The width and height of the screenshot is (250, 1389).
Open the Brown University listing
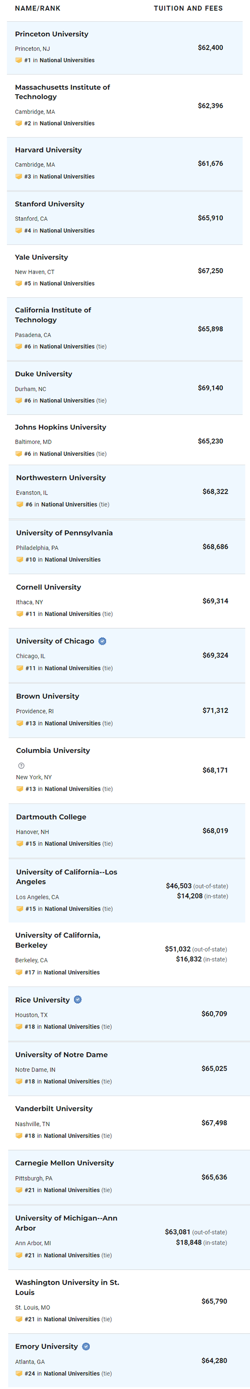[47, 696]
